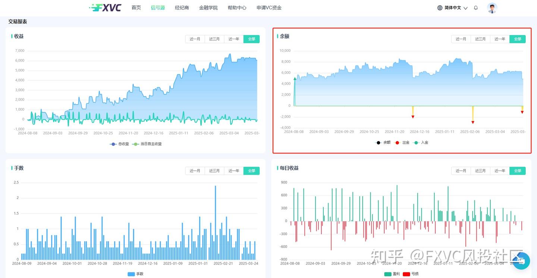
Task: Open the 信号源 navigation item
Action: (158, 7)
